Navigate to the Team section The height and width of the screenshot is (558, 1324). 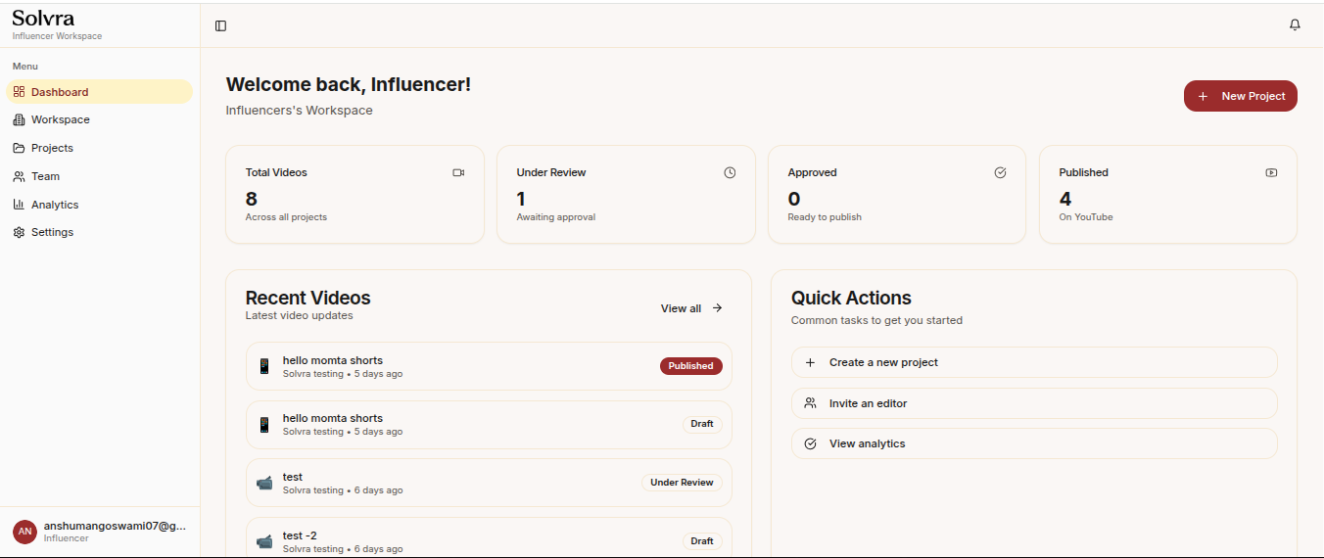pyautogui.click(x=45, y=176)
